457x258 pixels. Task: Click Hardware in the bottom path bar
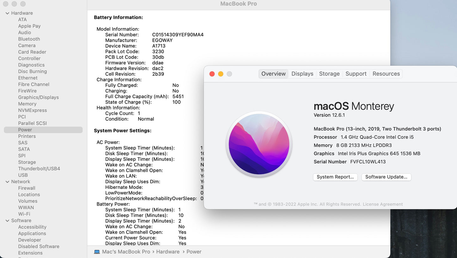point(168,252)
